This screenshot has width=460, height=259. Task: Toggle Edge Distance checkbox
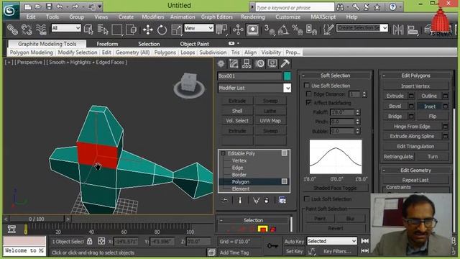tap(308, 94)
